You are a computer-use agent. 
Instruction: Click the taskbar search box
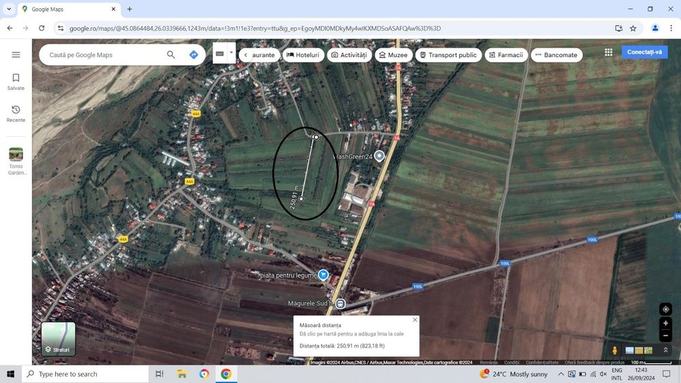(x=85, y=374)
